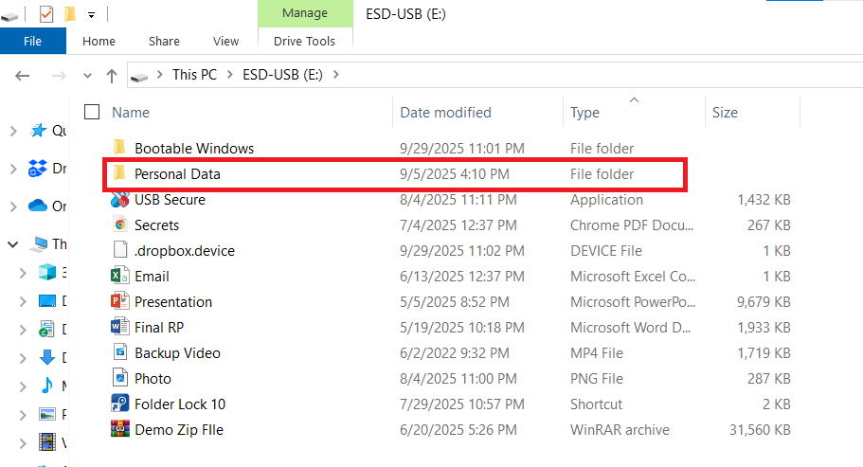Go back with the Back arrow button

pyautogui.click(x=22, y=76)
